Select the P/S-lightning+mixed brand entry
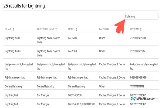This screenshot has height=108, width=162. 15,77
